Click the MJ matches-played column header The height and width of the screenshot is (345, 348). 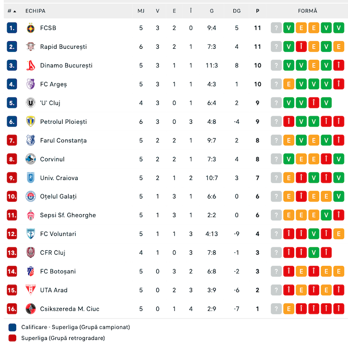(141, 11)
